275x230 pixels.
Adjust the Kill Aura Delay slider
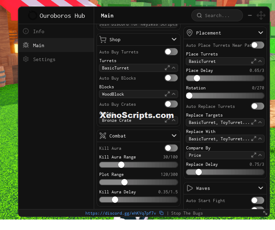[139, 200]
